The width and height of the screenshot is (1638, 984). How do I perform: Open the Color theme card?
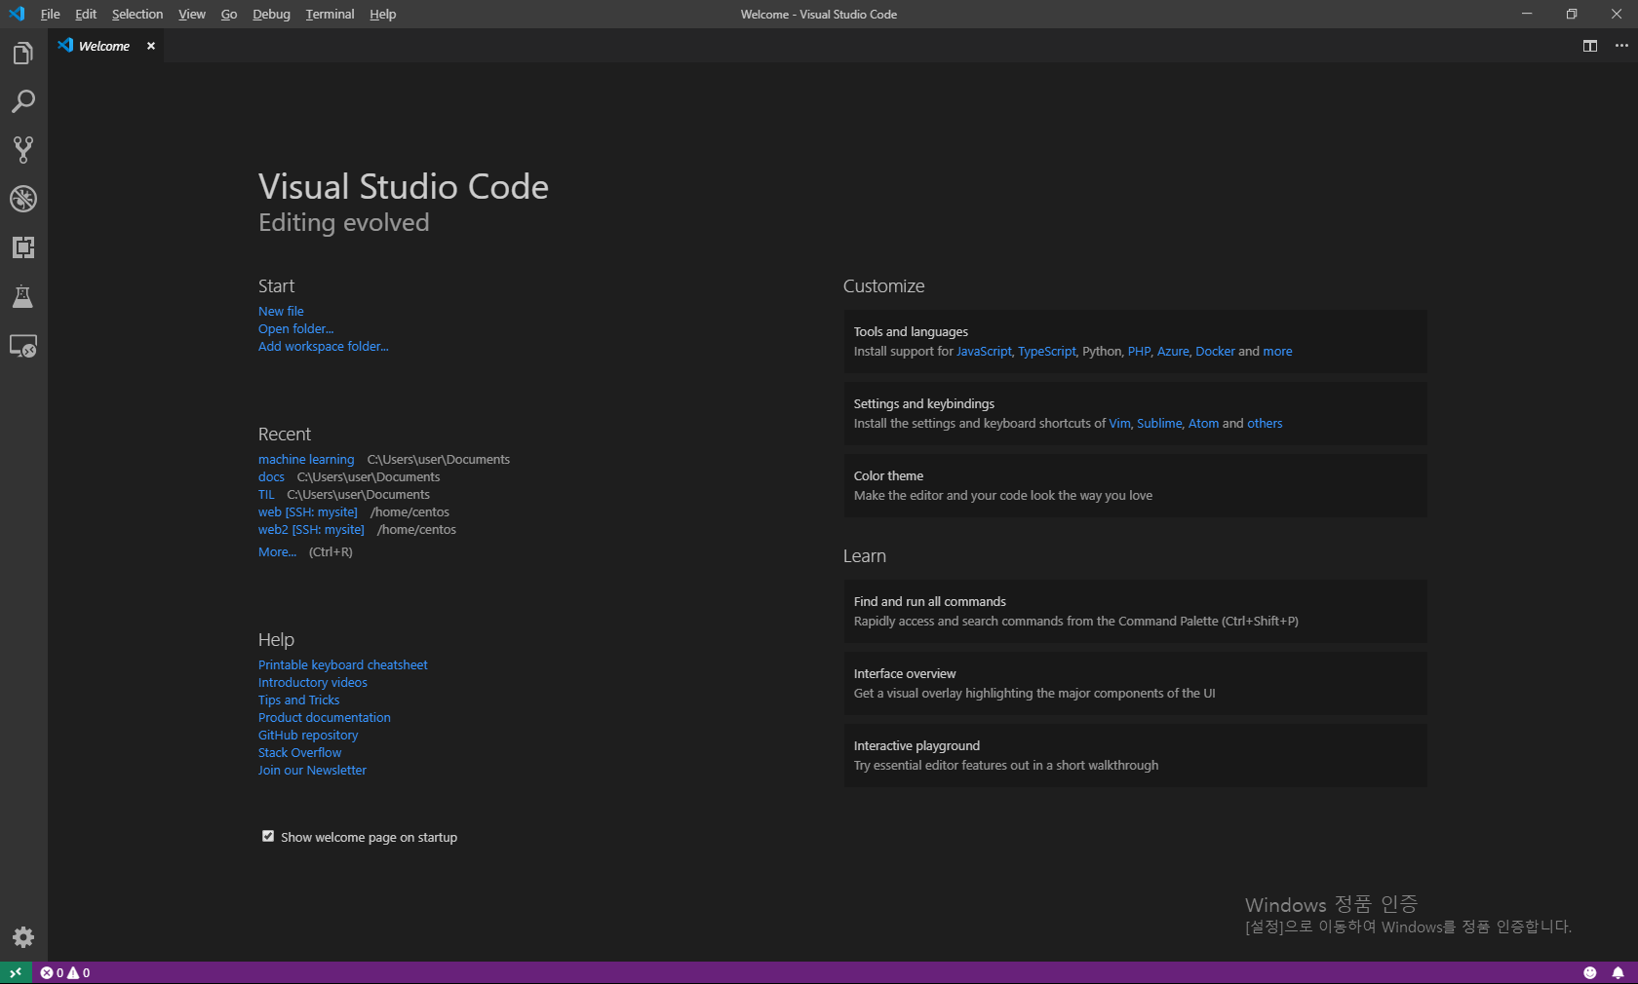click(1135, 485)
